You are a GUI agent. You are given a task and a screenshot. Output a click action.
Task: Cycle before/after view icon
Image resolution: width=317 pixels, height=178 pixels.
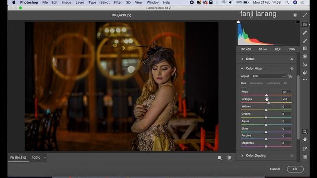point(229,158)
